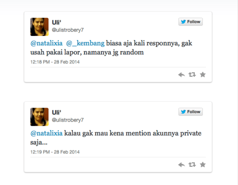Open the 12:19 PM - 28 Feb 2014 timestamp
The image size is (238, 185).
55,152
